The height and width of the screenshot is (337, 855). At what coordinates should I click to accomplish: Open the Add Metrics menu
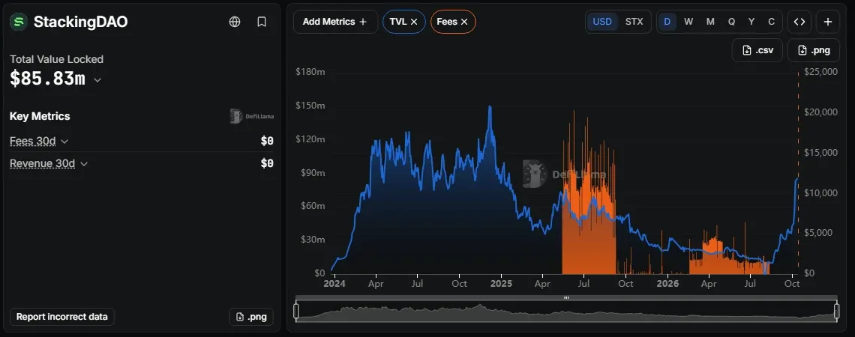[335, 22]
